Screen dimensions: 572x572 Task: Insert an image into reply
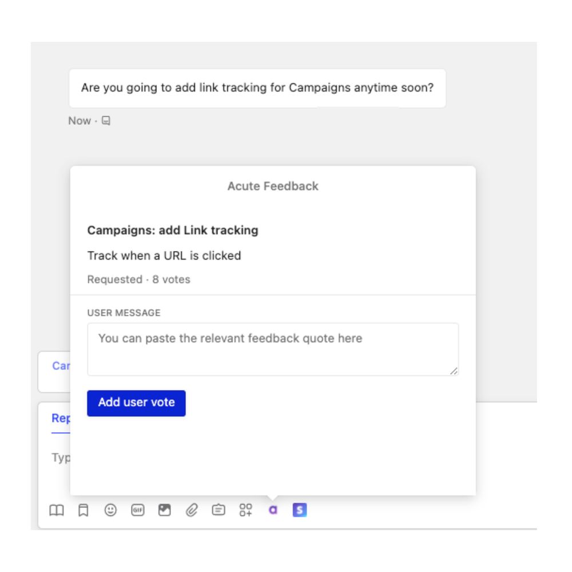click(165, 510)
